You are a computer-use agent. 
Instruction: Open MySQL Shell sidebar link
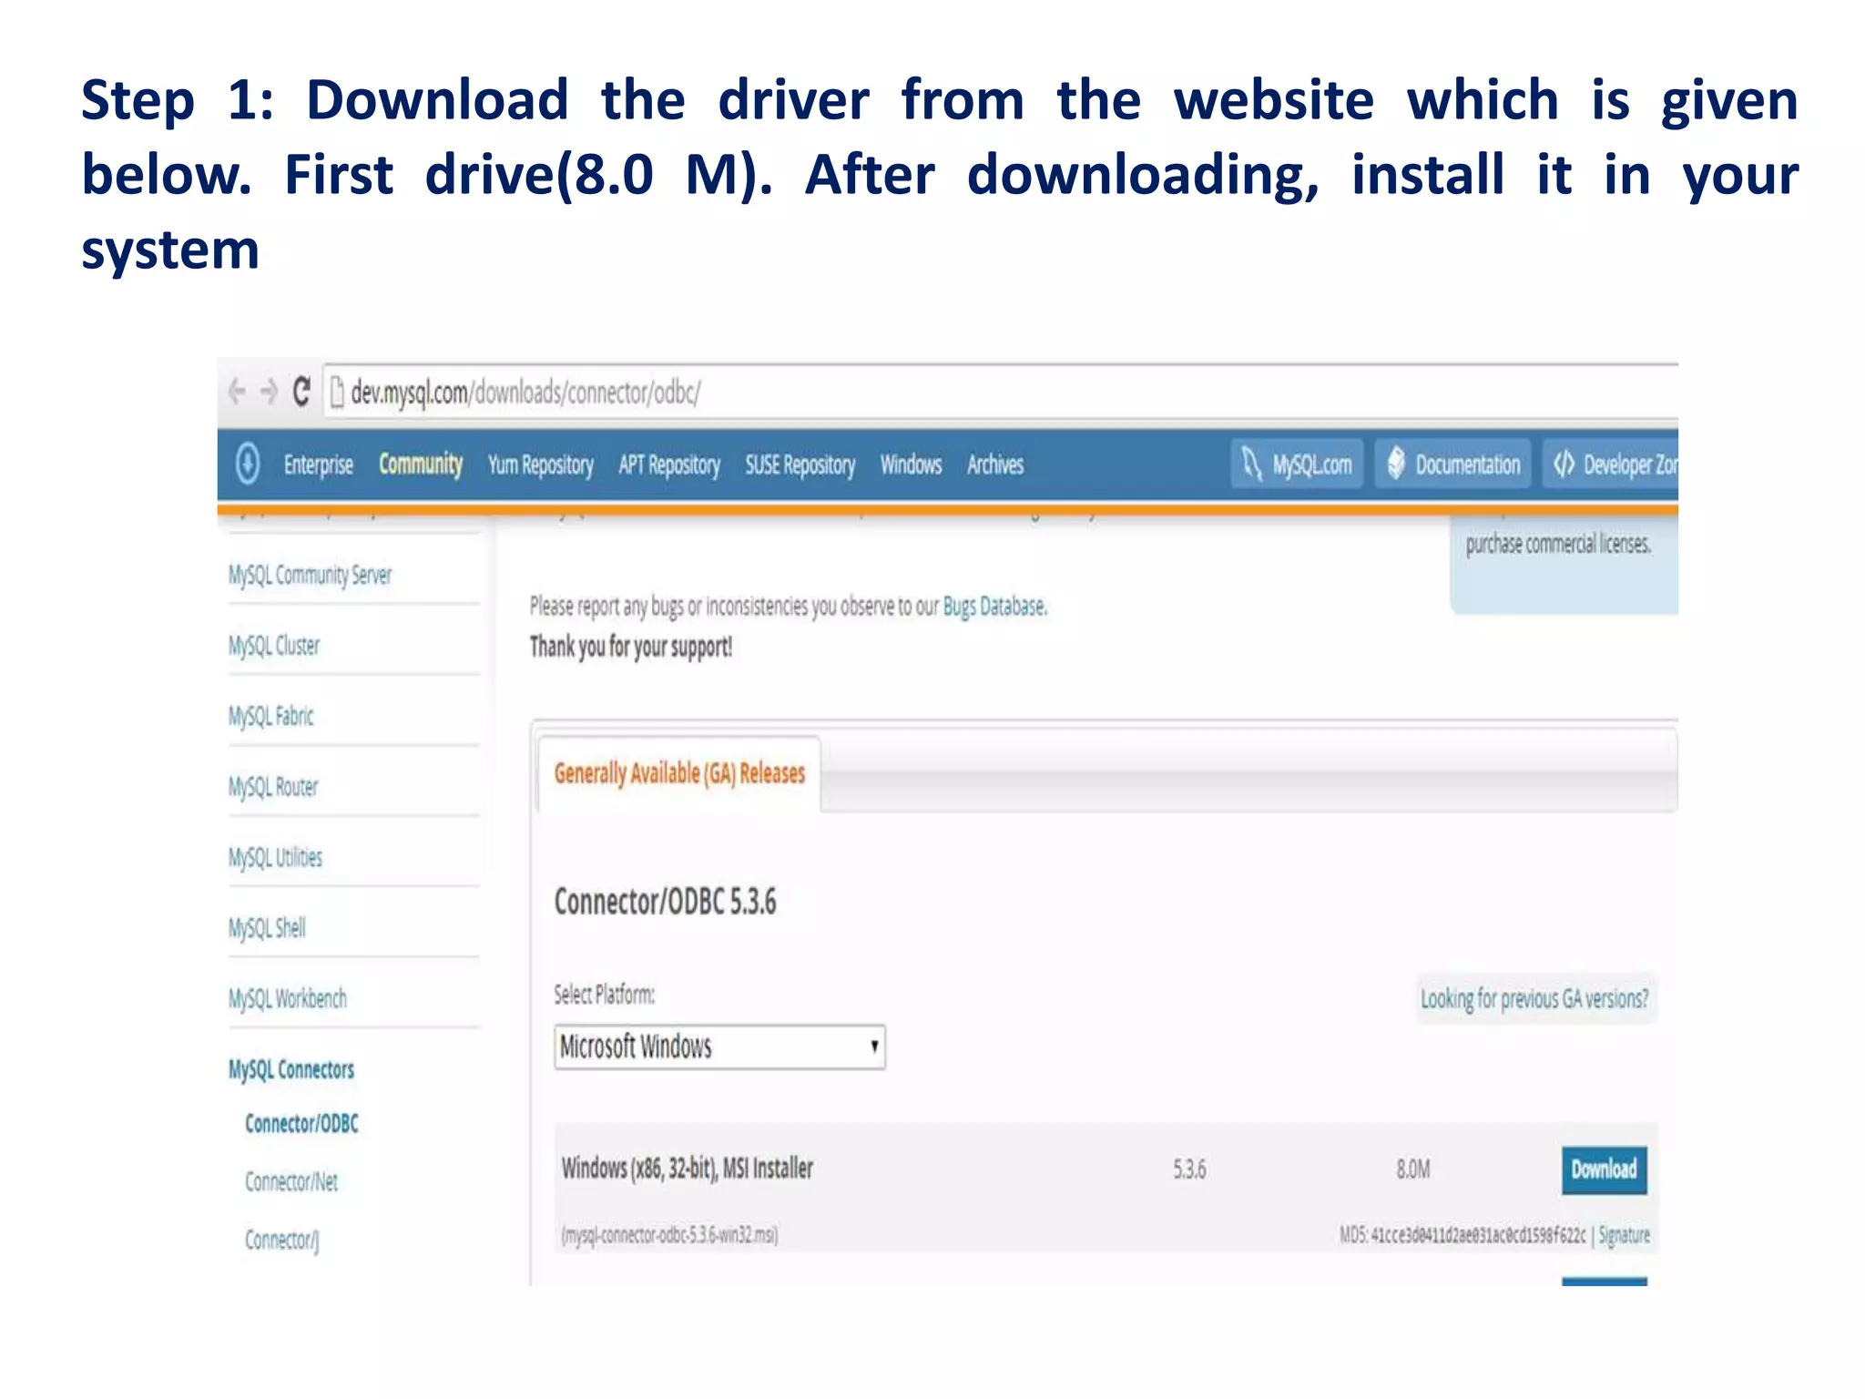pyautogui.click(x=267, y=927)
